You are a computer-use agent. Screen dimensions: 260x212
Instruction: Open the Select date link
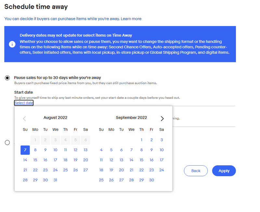pos(24,103)
